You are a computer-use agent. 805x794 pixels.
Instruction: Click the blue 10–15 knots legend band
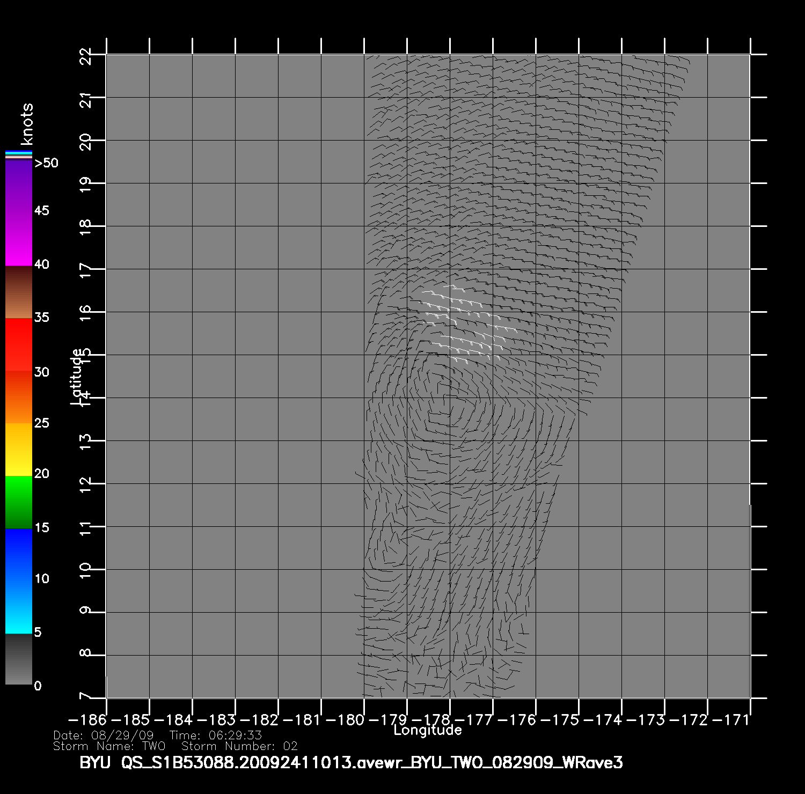click(x=19, y=554)
